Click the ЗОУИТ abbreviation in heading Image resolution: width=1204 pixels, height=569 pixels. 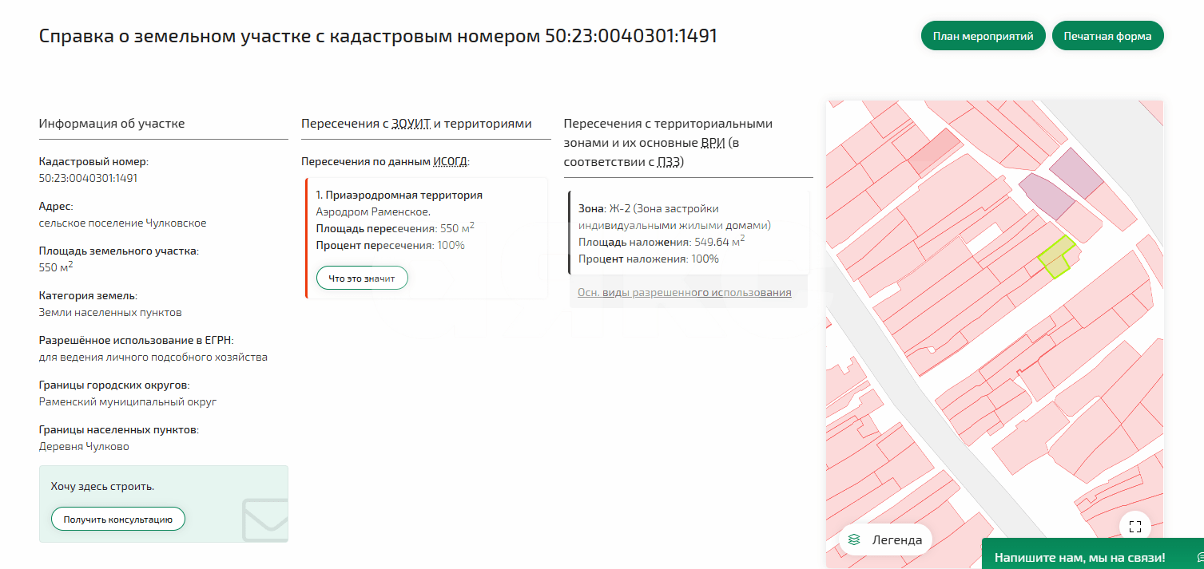point(411,124)
